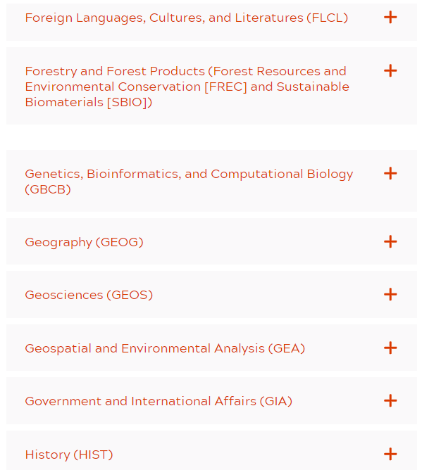Click plus icon beside Geosciences (GEOS)
The height and width of the screenshot is (470, 422).
point(390,294)
